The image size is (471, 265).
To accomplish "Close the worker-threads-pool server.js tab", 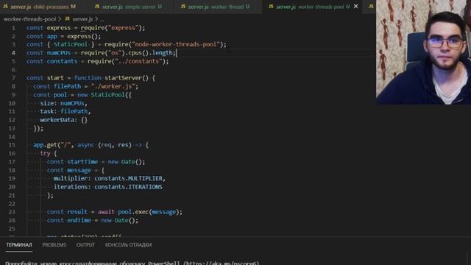I will pos(356,7).
